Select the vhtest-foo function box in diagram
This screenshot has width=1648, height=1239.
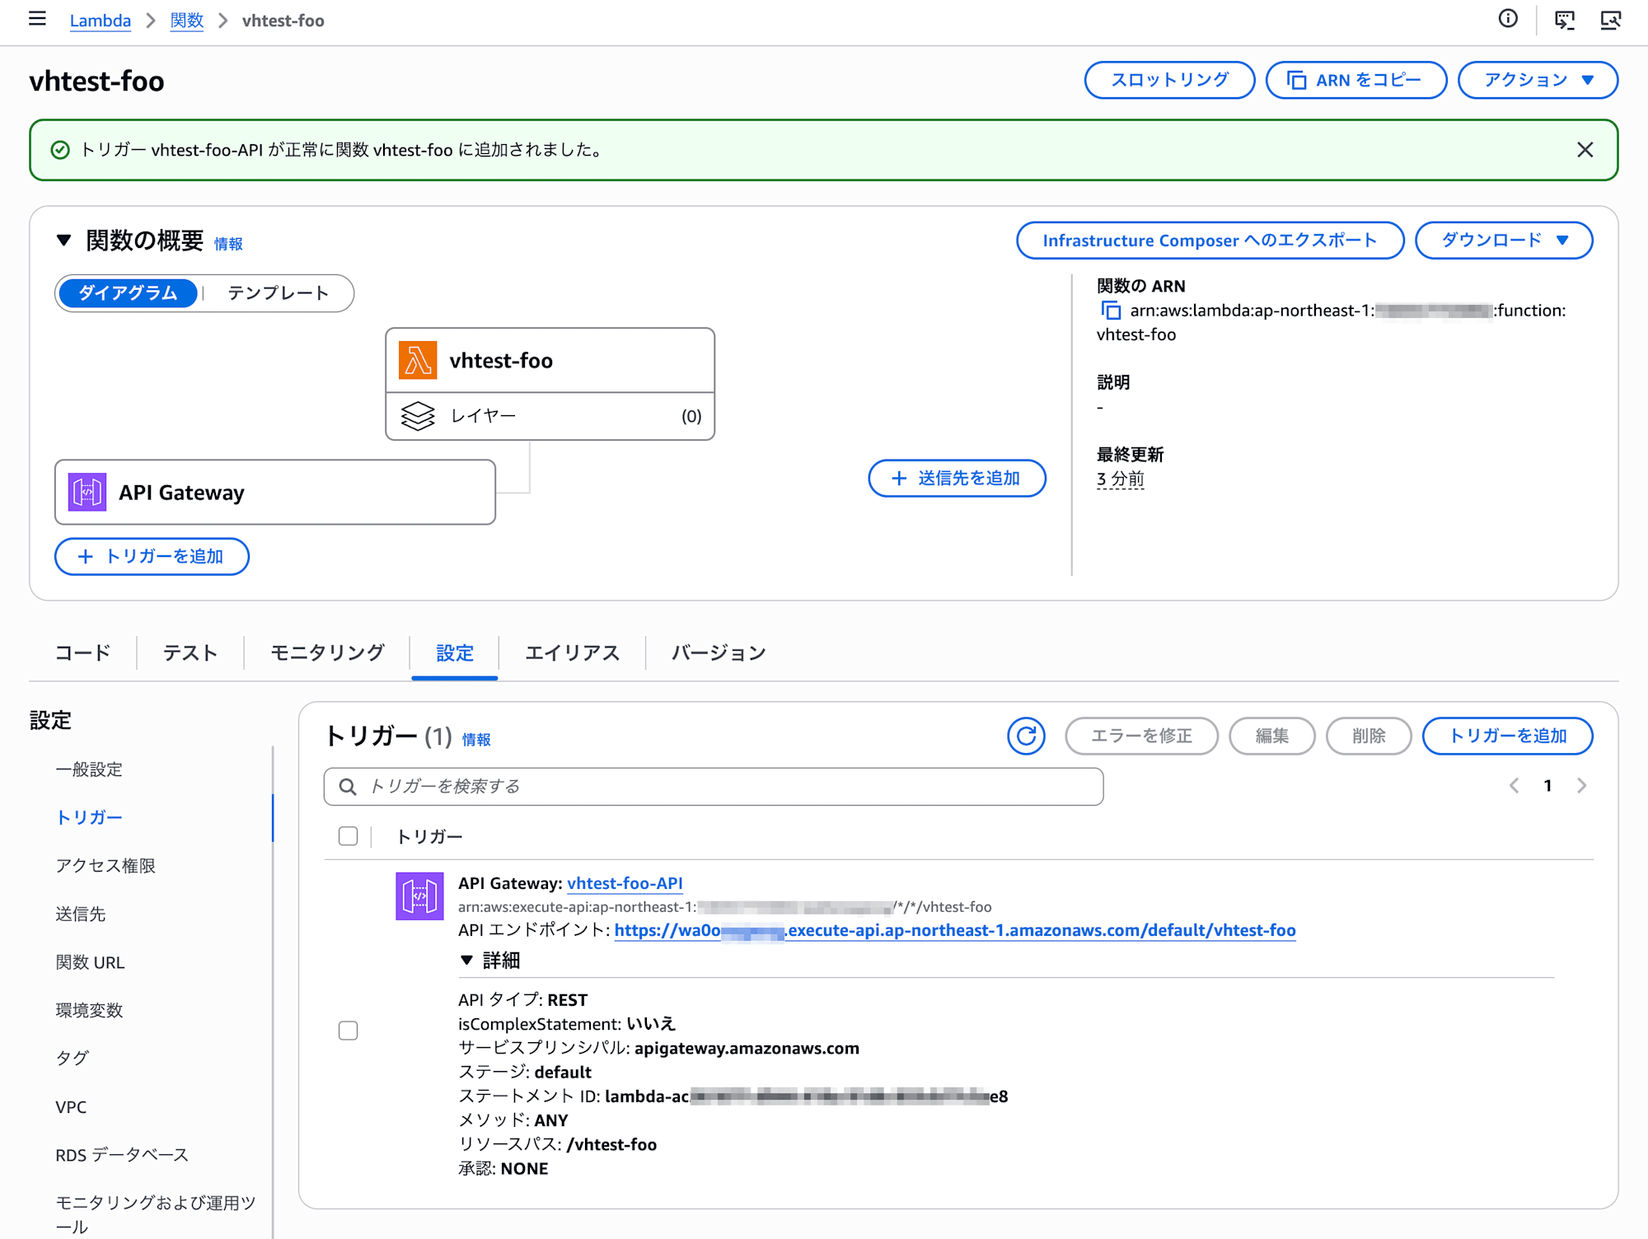click(550, 361)
